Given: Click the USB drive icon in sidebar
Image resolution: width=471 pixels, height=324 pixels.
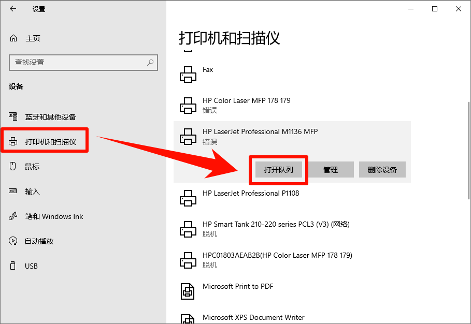Looking at the screenshot, I should 12,266.
